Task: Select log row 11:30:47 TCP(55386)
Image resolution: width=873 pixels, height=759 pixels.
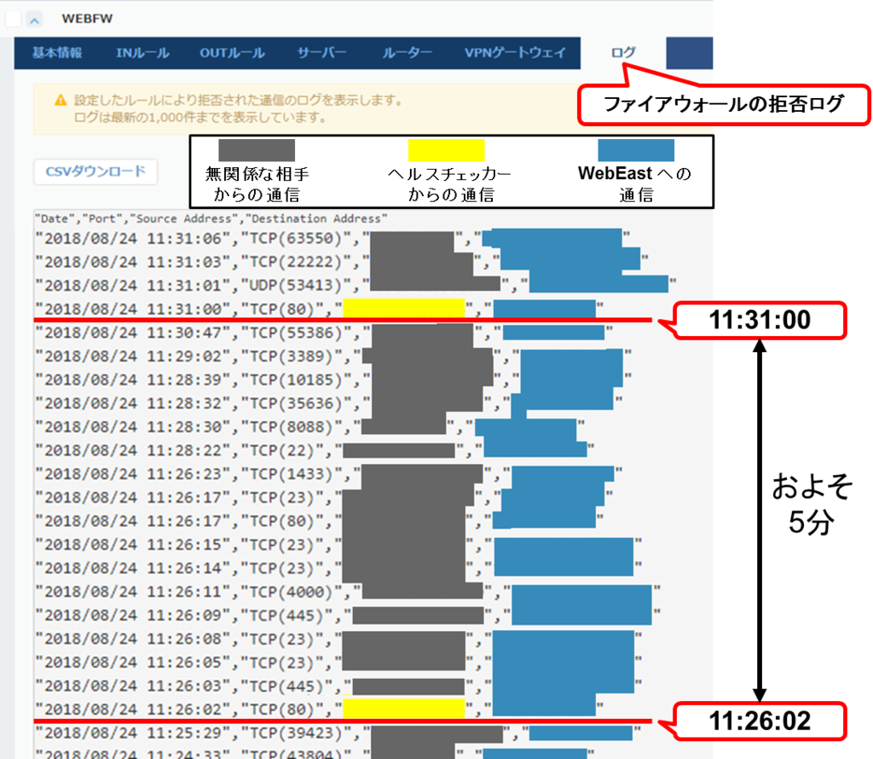Action: point(323,333)
